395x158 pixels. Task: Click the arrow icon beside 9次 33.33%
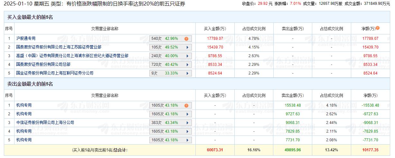click(187, 73)
